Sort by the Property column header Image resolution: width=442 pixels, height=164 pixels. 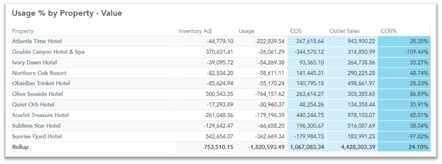tap(23, 31)
